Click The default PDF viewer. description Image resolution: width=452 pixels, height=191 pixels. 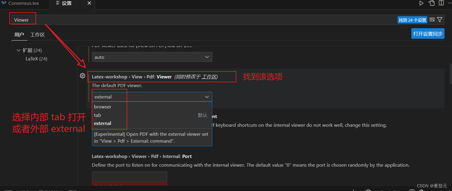[x=117, y=86]
